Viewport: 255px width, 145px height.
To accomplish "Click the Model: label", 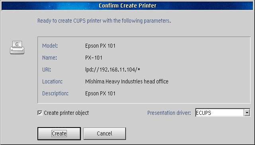I will coord(50,46).
